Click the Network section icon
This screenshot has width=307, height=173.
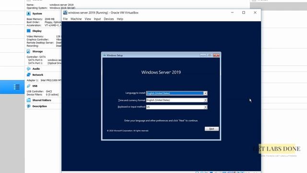29,75
